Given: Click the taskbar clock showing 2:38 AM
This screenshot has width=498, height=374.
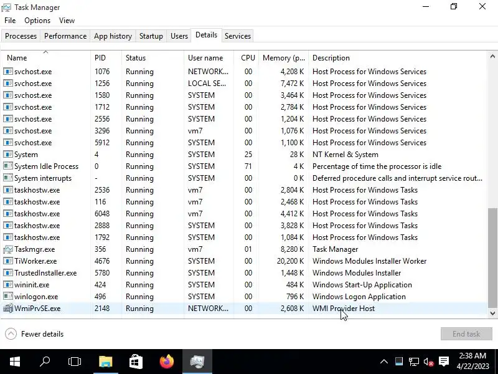Looking at the screenshot, I should coord(472,362).
